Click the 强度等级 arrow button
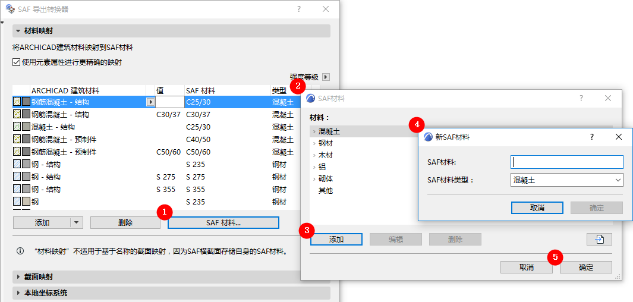This screenshot has width=633, height=302. point(326,77)
